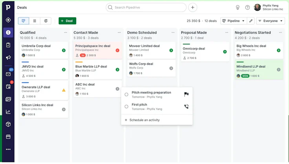The width and height of the screenshot is (289, 164).
Task: Open the help question mark icon
Action: point(247,7)
